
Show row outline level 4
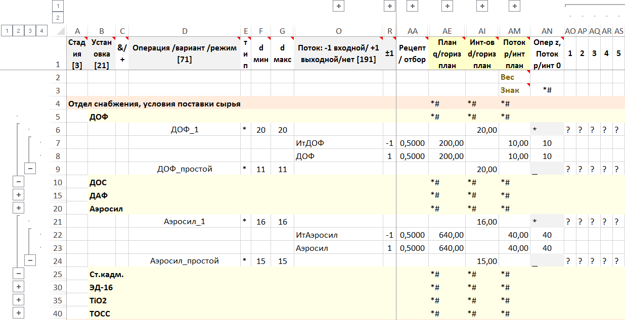coord(42,31)
